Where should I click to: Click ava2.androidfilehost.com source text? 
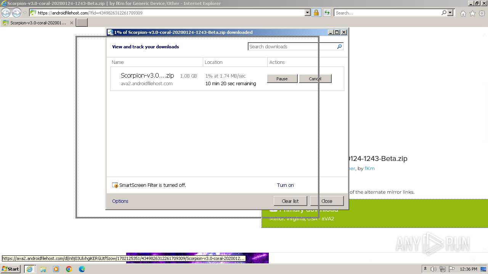coord(147,83)
